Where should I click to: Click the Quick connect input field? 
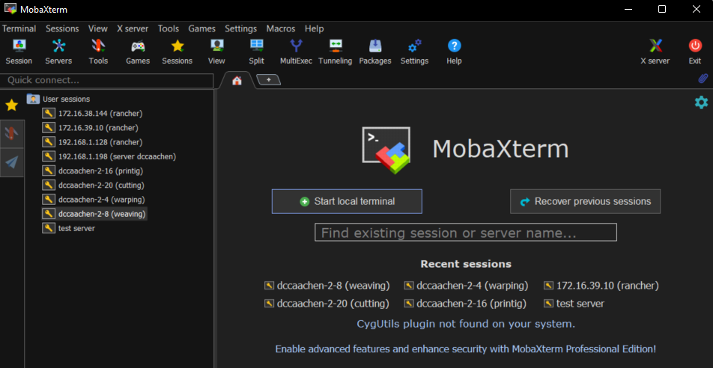(107, 80)
